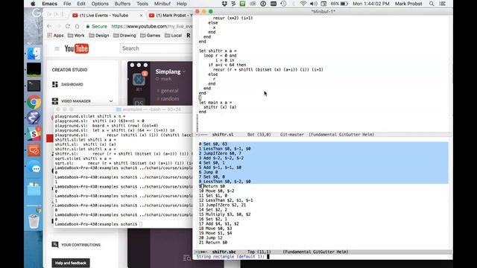Open Design bookmarks folder
This screenshot has height=268, width=477.
click(99, 36)
